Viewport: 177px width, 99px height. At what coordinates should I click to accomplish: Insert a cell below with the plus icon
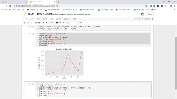point(28,23)
